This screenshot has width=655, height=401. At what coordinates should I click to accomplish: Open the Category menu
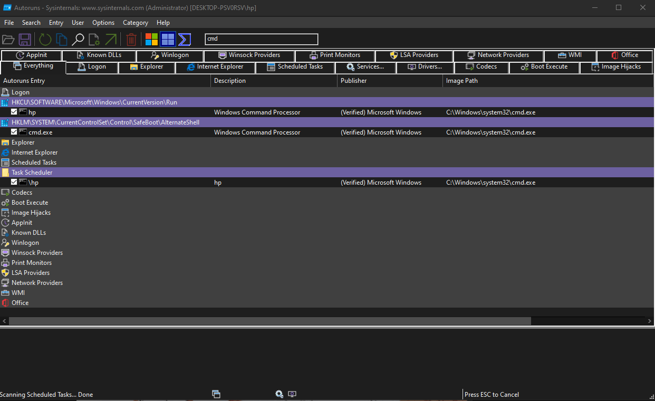coord(136,23)
